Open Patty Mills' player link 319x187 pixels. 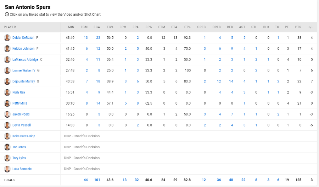19,103
